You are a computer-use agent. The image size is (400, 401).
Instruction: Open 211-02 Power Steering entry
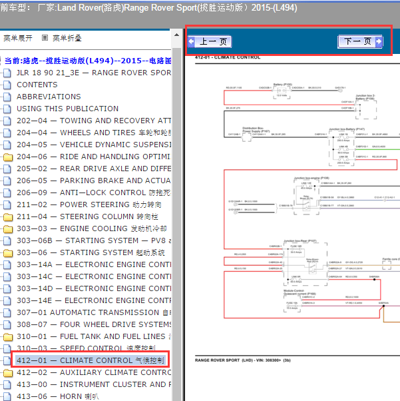pyautogui.click(x=89, y=204)
